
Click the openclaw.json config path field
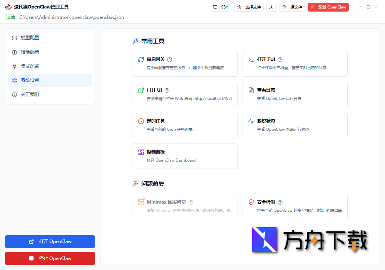pyautogui.click(x=72, y=17)
